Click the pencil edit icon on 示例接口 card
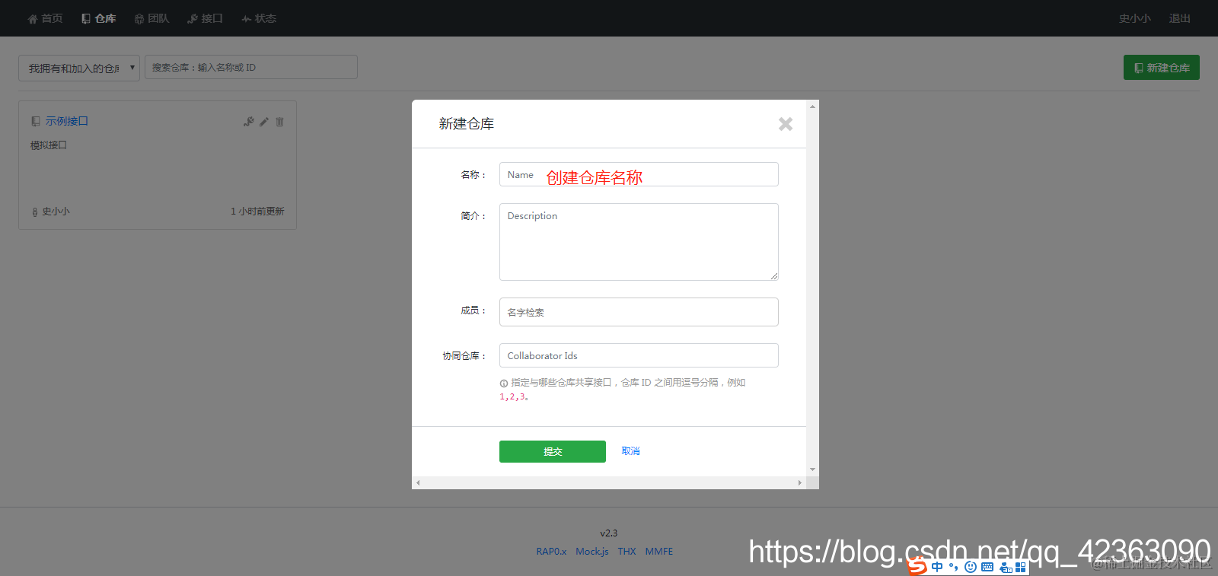 pyautogui.click(x=264, y=122)
